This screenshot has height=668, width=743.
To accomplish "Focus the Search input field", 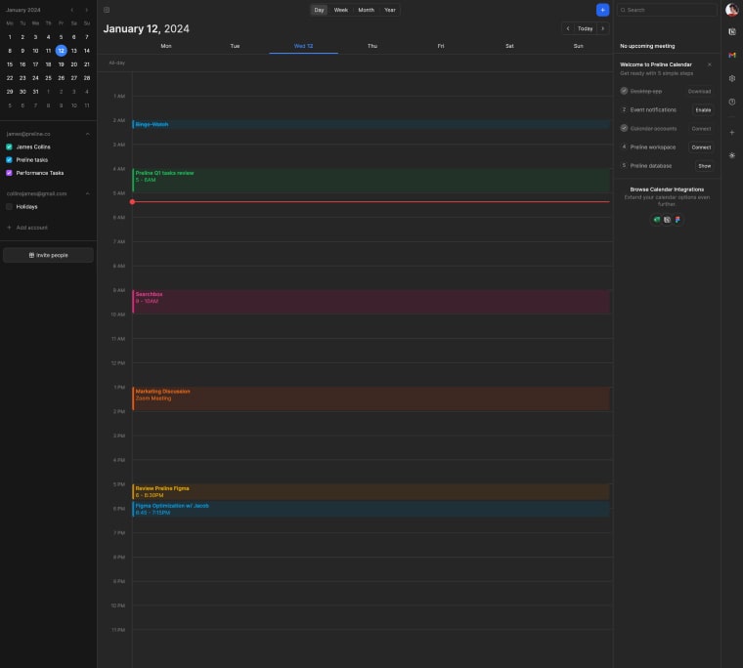I will coord(667,10).
